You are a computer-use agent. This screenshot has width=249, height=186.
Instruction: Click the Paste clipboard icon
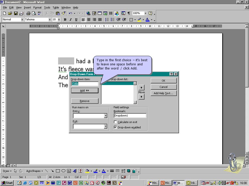tap(58, 13)
